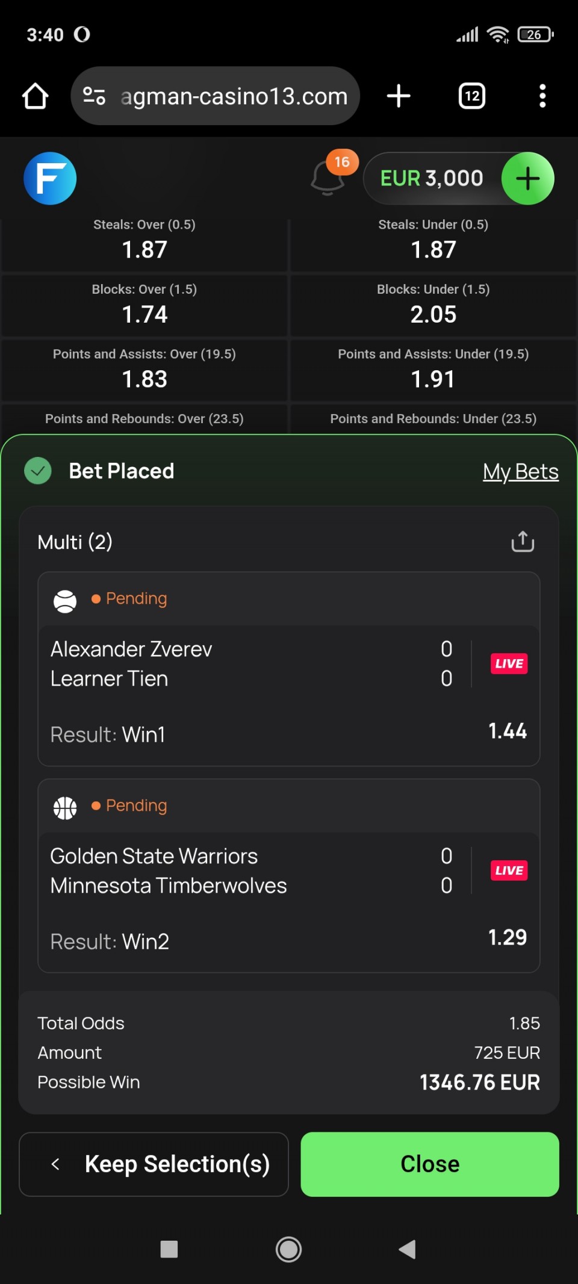Open the notifications bell
Screen dimensions: 578x1284
click(328, 178)
